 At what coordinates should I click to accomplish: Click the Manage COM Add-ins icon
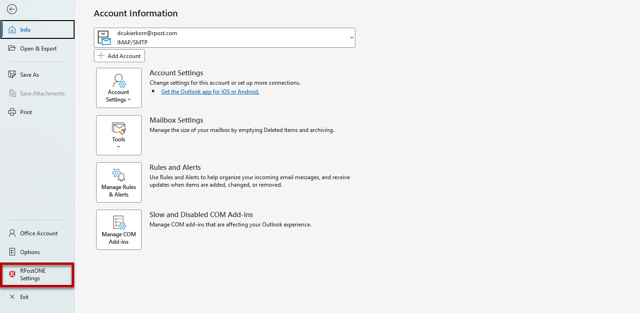(119, 222)
